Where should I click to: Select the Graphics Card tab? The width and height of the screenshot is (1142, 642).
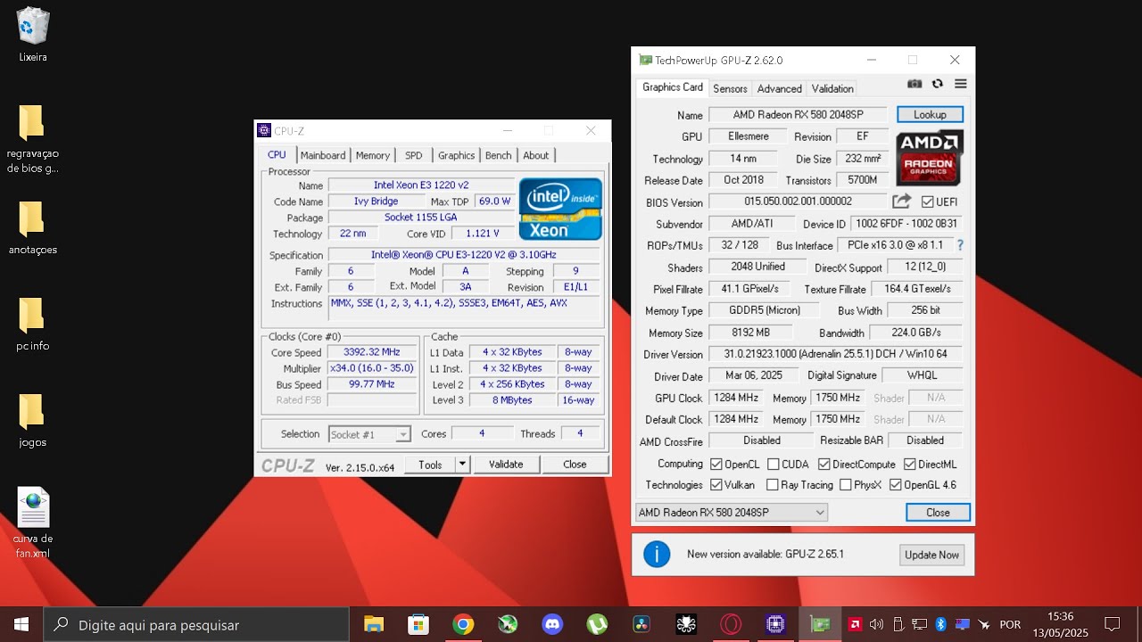coord(673,87)
